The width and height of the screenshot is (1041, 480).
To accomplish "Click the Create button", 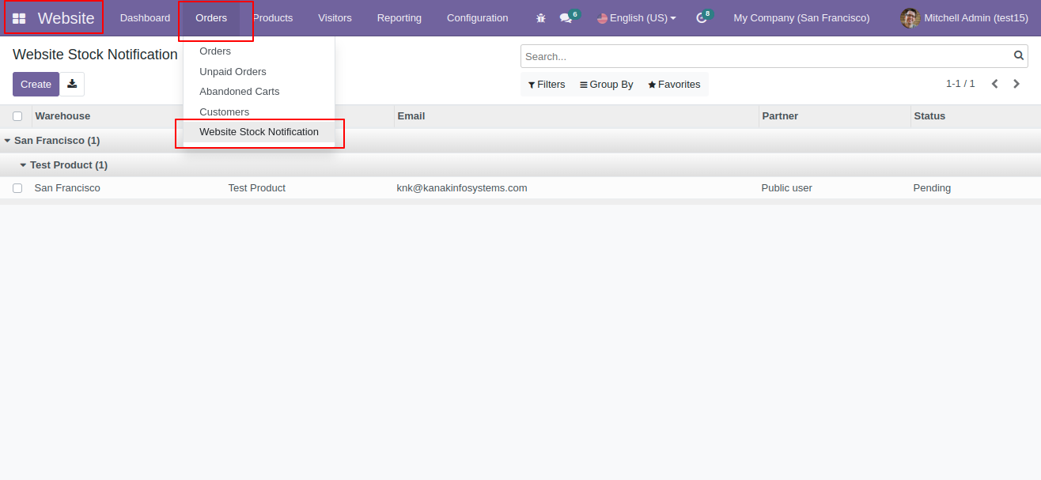I will point(36,85).
